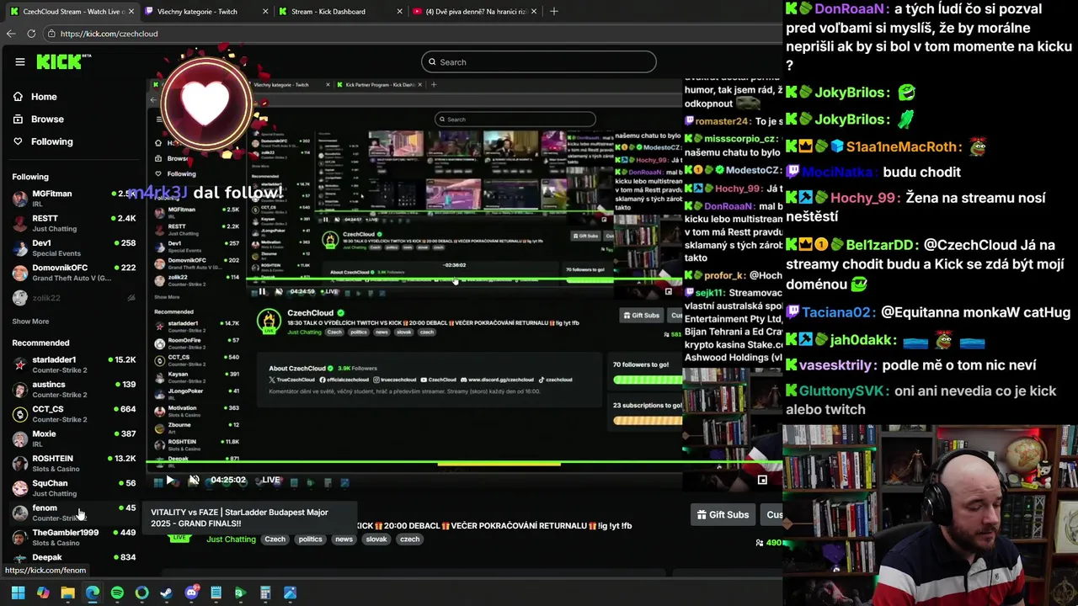
Task: Open the Windows Start menu
Action: pos(18,593)
